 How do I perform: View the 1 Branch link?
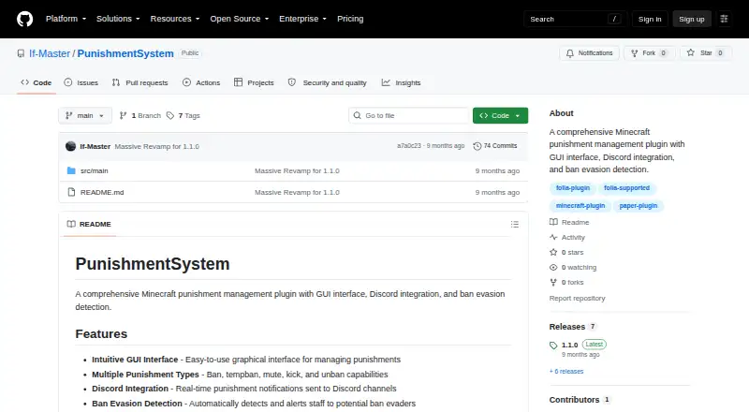140,116
